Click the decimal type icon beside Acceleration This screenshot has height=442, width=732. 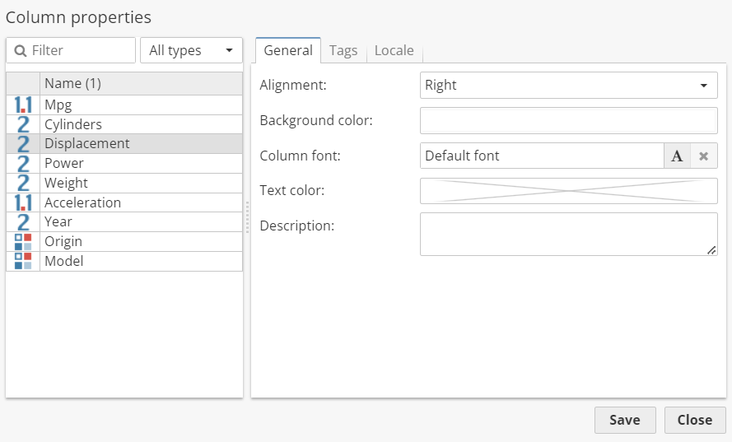tap(23, 202)
